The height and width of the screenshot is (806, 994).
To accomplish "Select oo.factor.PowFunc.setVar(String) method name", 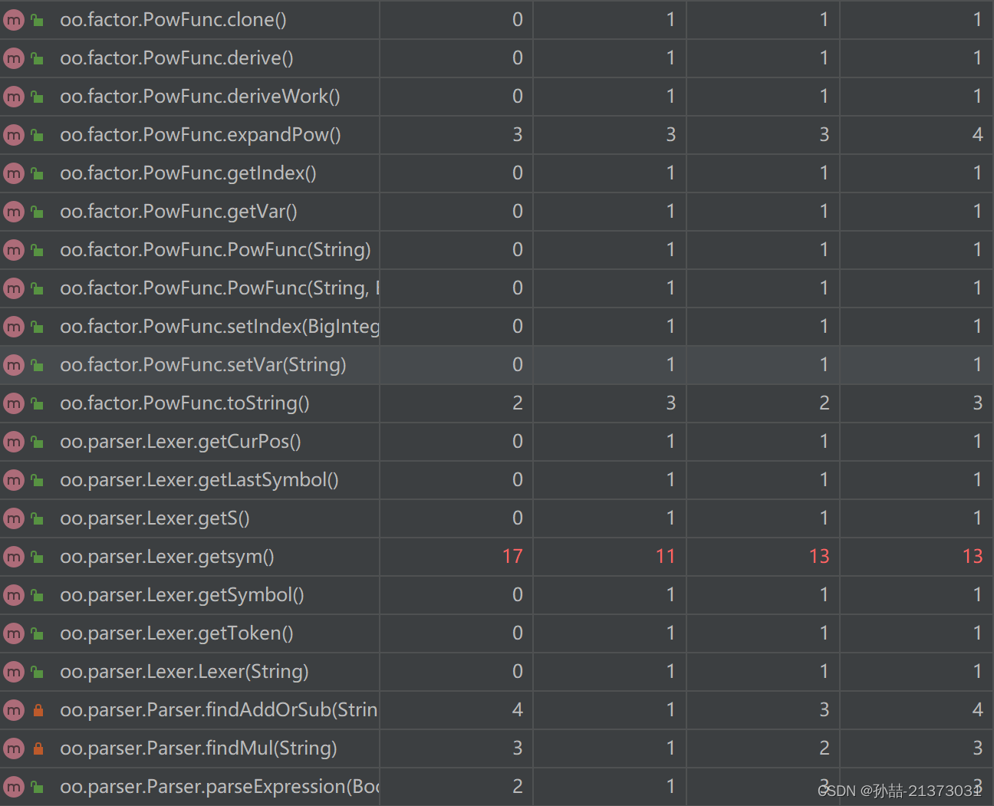I will 203,365.
